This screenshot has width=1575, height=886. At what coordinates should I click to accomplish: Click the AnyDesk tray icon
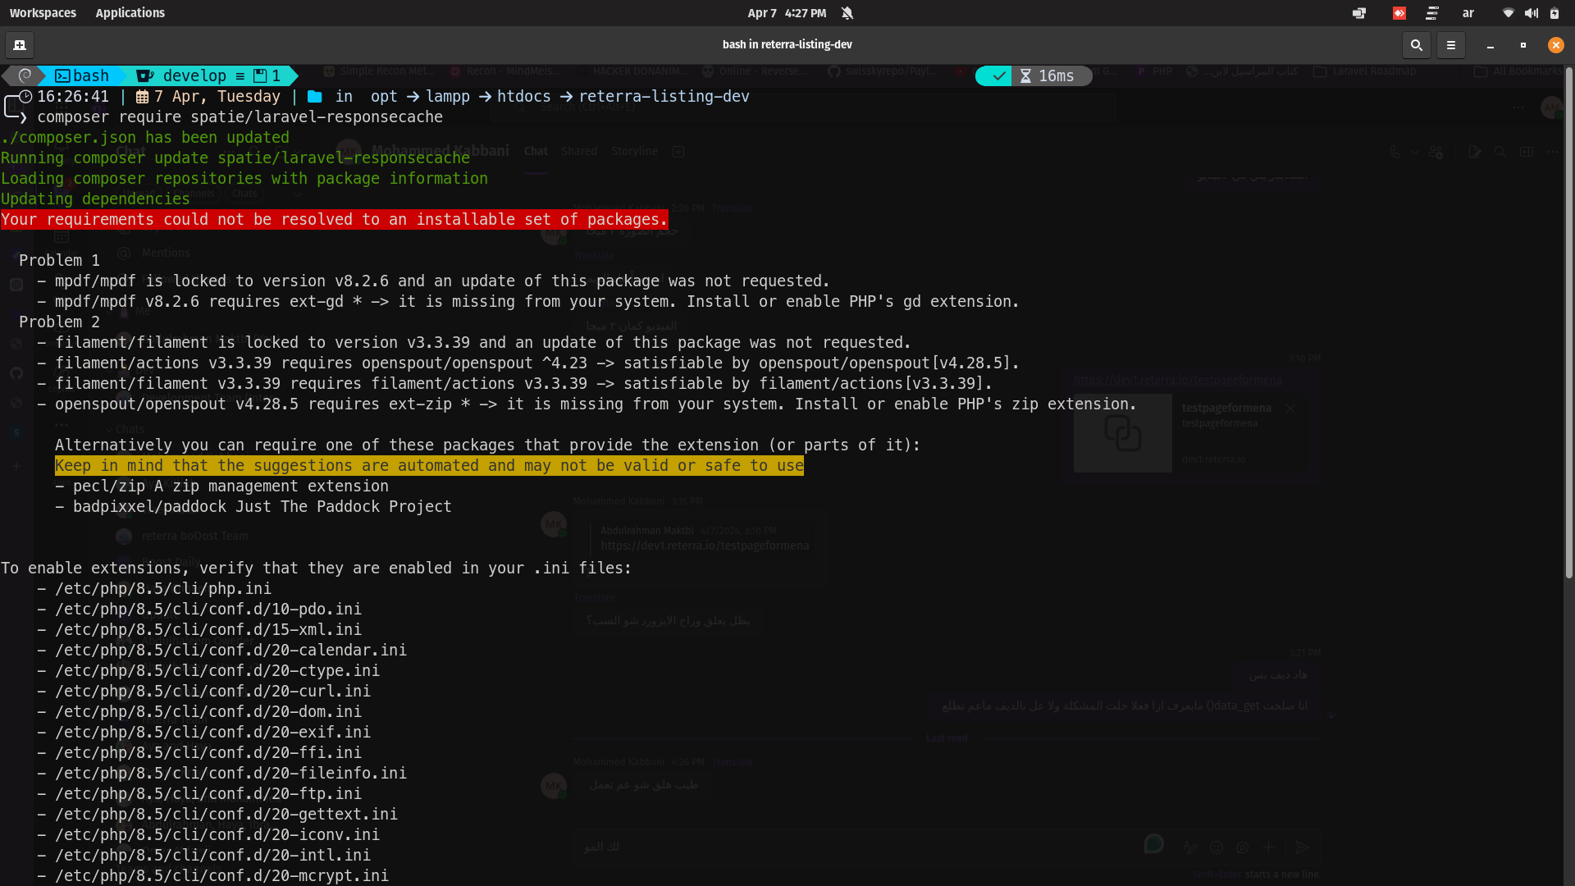pos(1399,13)
